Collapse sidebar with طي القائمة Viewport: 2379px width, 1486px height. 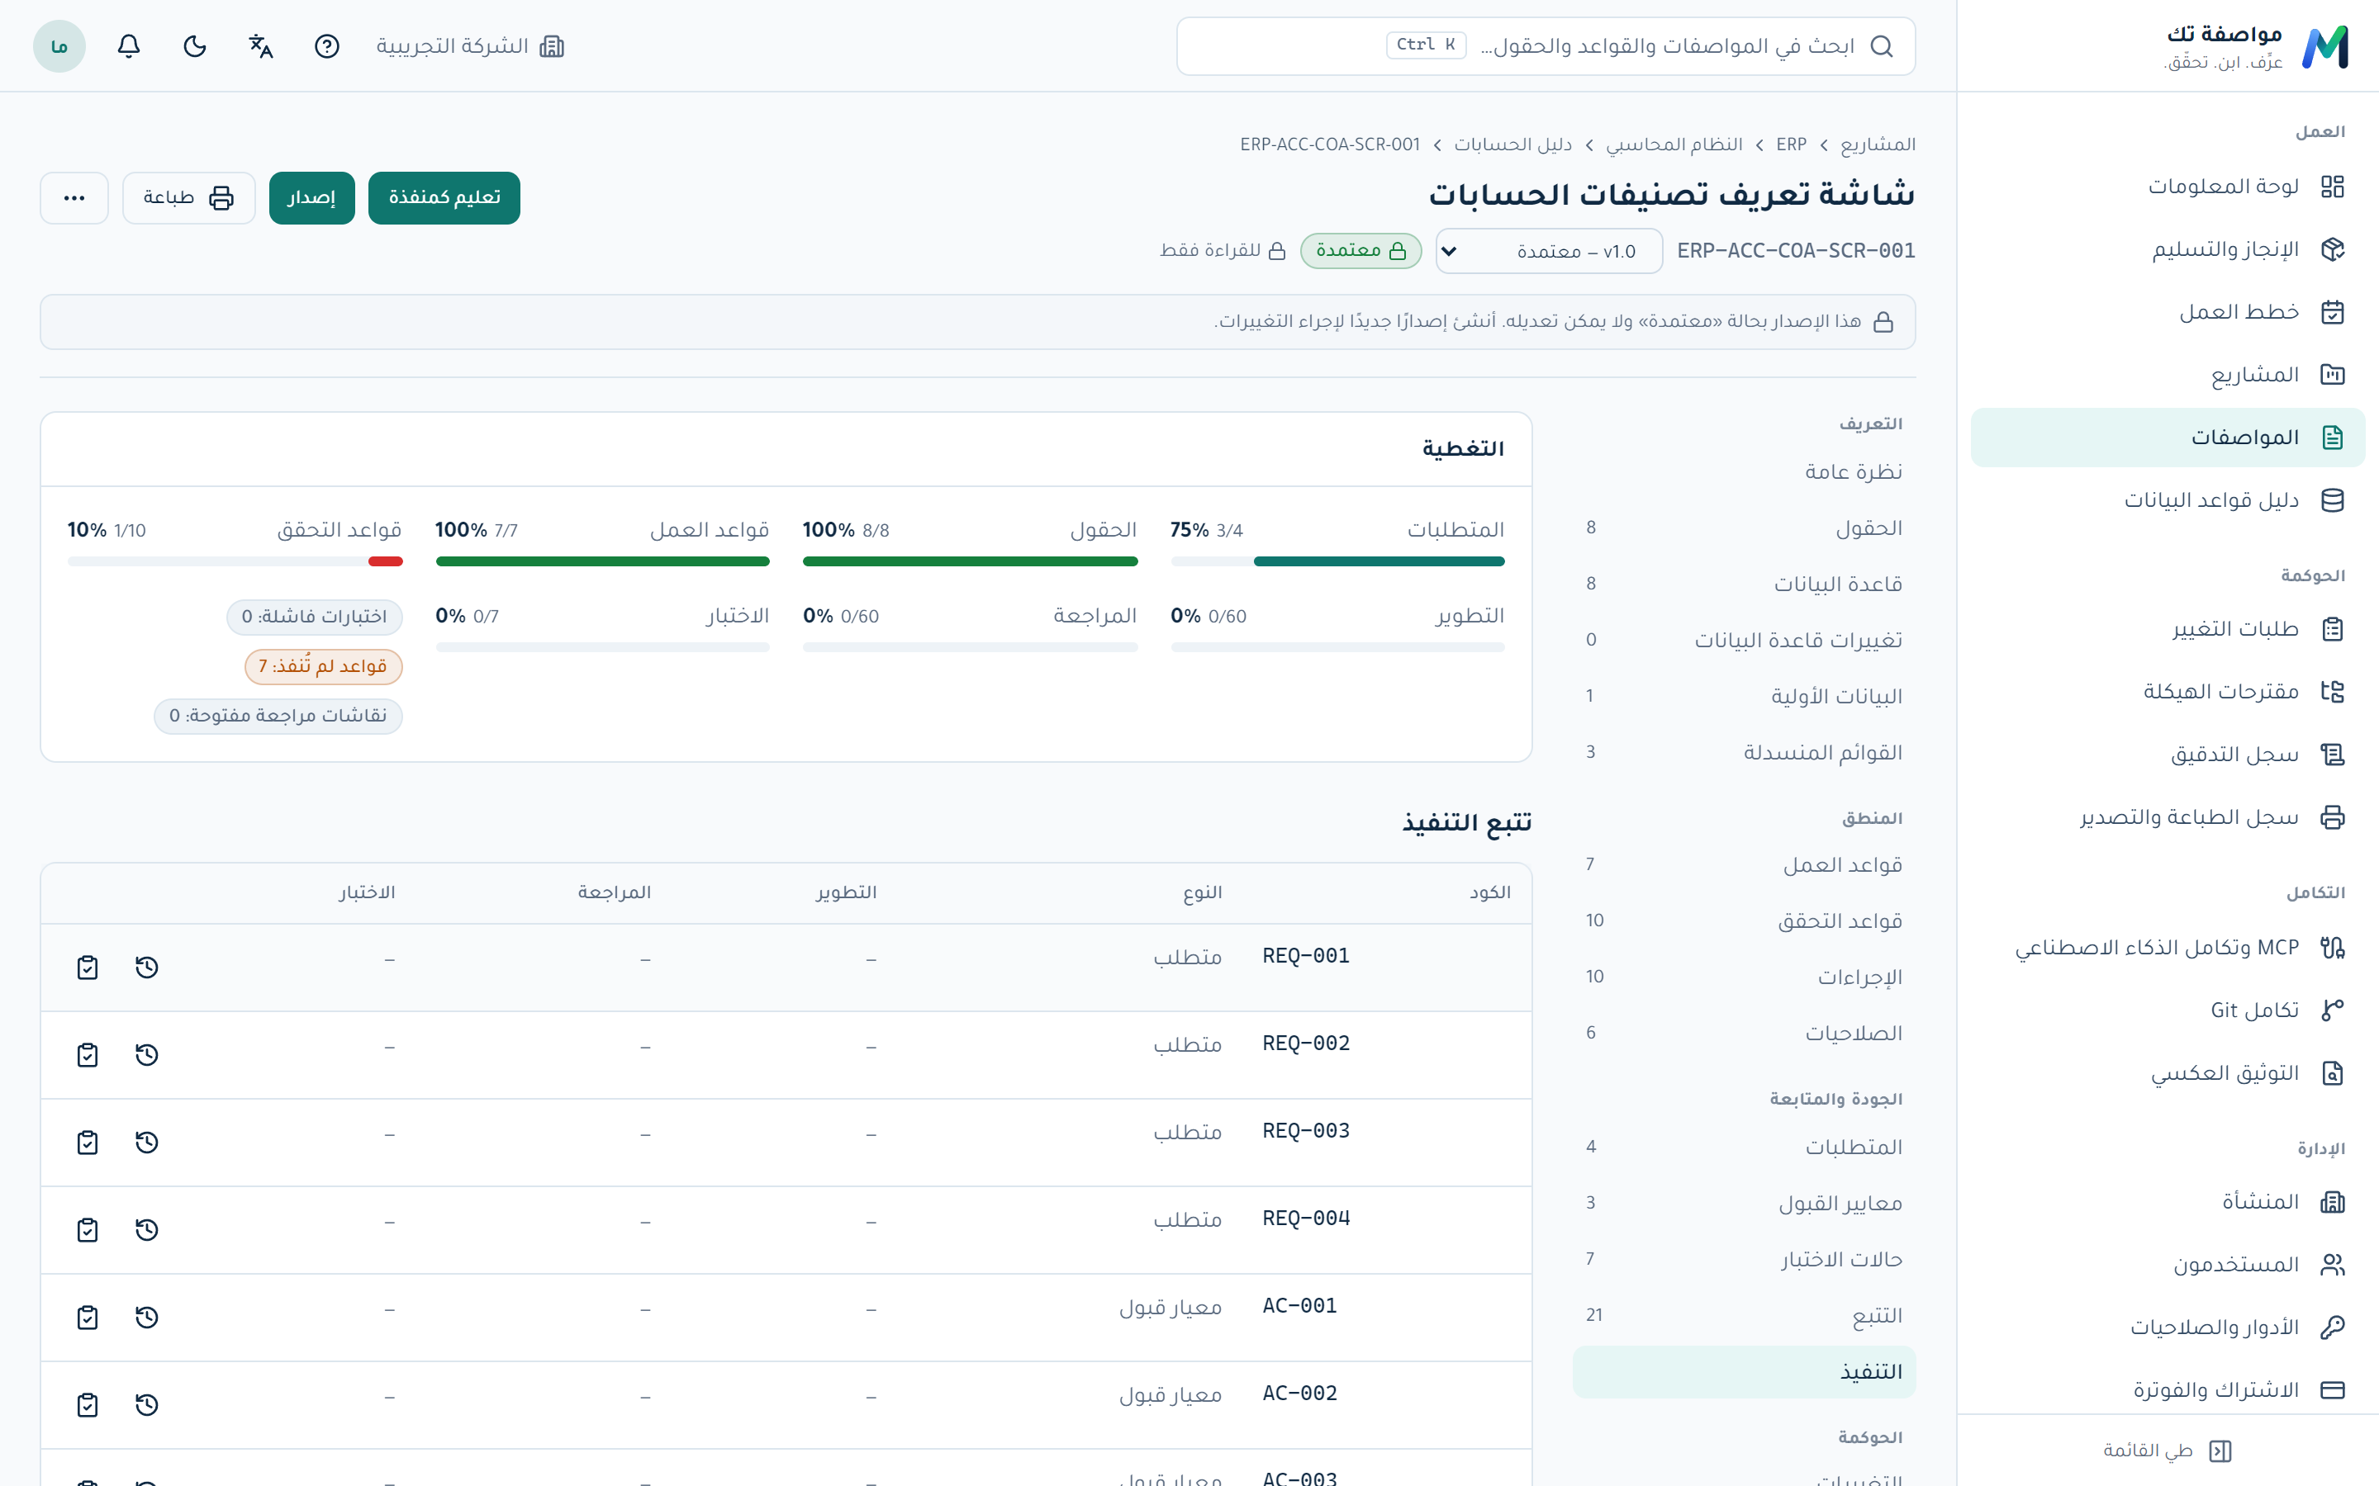click(x=2167, y=1451)
